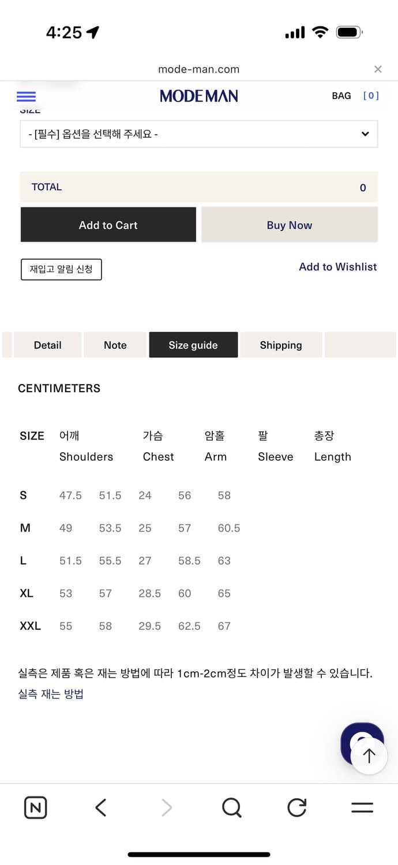398x865 pixels.
Task: Tap the forward navigation chevron
Action: (166, 807)
